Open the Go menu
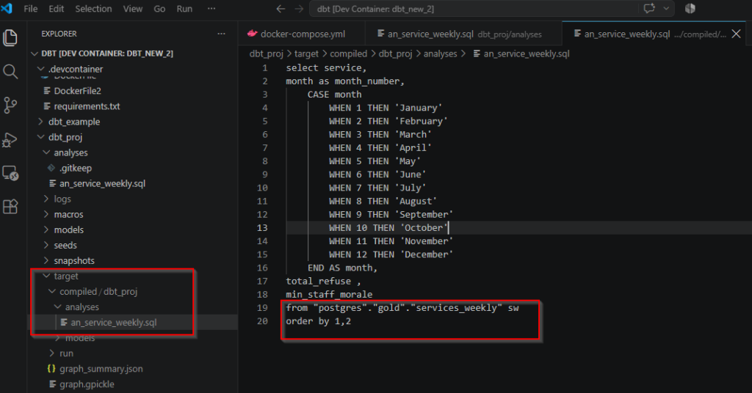This screenshot has height=393, width=752. (x=159, y=9)
